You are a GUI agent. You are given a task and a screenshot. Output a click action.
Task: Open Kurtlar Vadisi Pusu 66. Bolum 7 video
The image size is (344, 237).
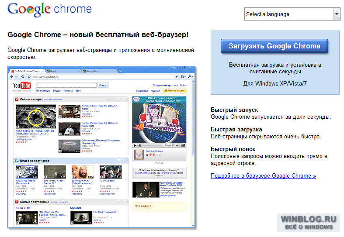coord(100,124)
